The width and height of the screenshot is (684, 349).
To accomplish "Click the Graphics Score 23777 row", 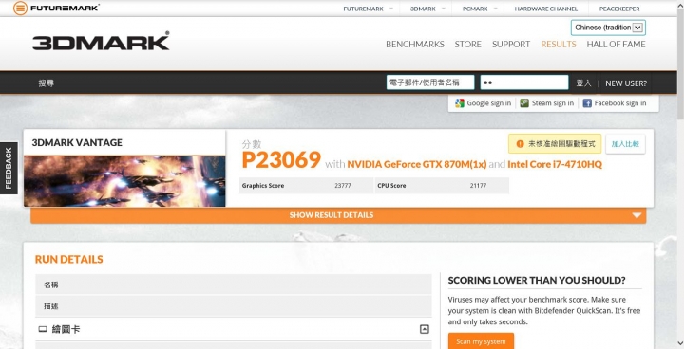I will (306, 185).
